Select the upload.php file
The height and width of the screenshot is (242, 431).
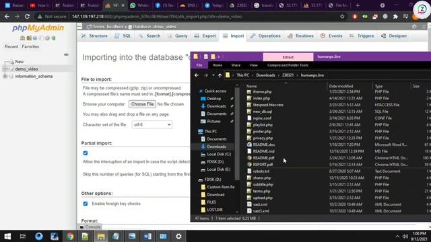tap(263, 198)
